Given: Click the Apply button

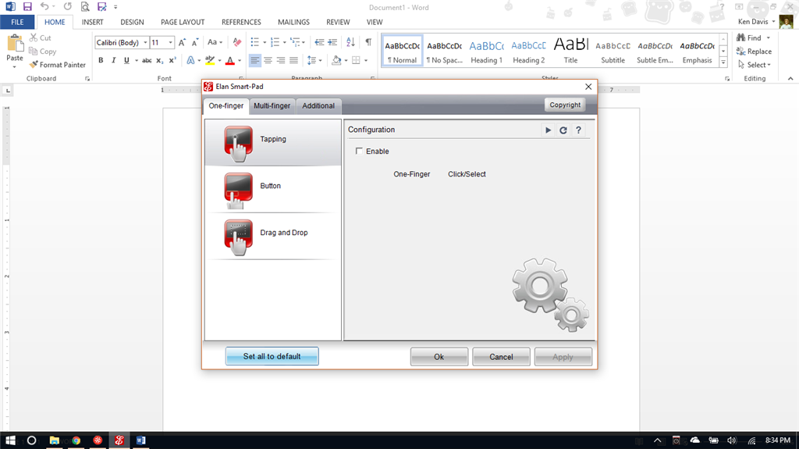Looking at the screenshot, I should [563, 357].
